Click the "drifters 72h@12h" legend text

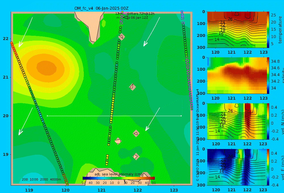pos(141,14)
